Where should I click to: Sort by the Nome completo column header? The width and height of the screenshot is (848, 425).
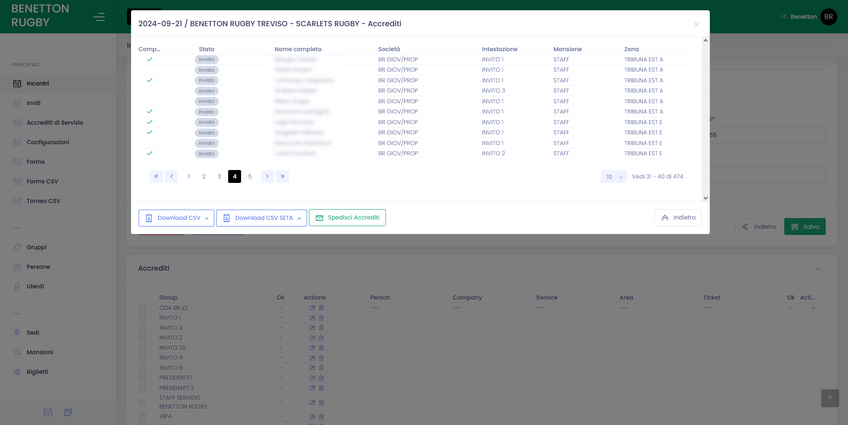click(298, 49)
